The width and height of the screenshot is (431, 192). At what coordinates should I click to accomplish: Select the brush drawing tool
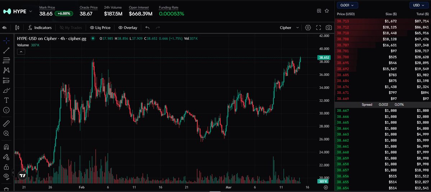point(6,90)
